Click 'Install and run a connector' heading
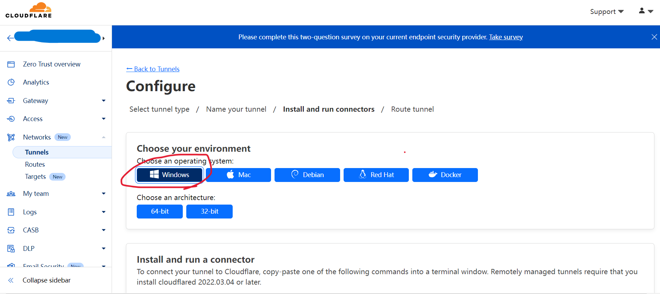Viewport: 660px width, 294px height. (195, 260)
